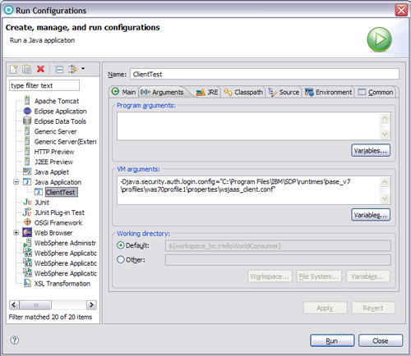Switch to the Classpath tab
Viewport: 411px width, 356px height.
pyautogui.click(x=243, y=92)
